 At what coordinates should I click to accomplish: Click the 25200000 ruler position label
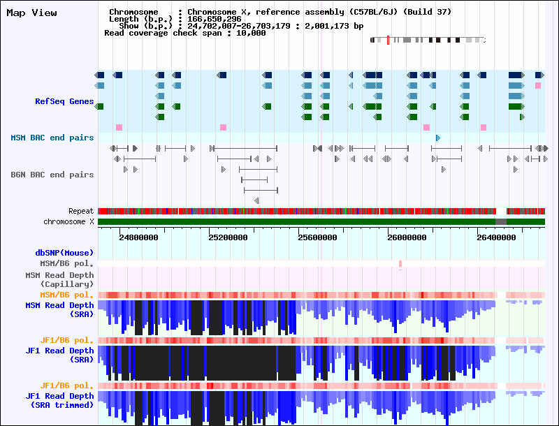click(x=228, y=237)
